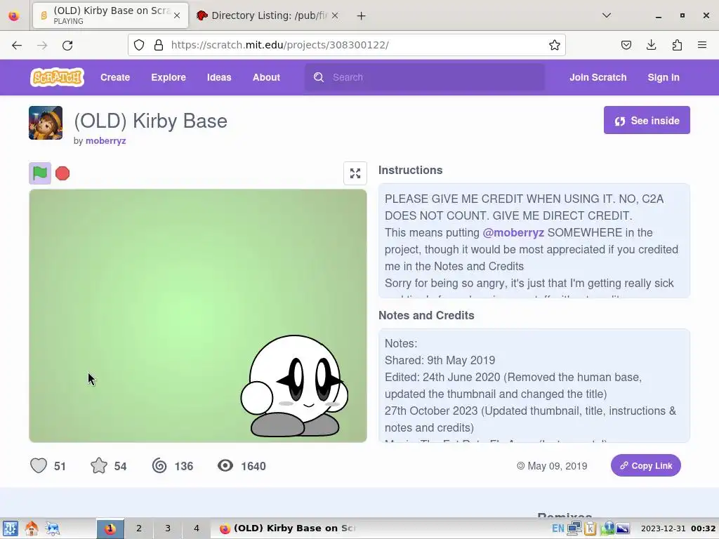This screenshot has width=719, height=539.
Task: Save to Pocket icon in toolbar
Action: tap(626, 45)
